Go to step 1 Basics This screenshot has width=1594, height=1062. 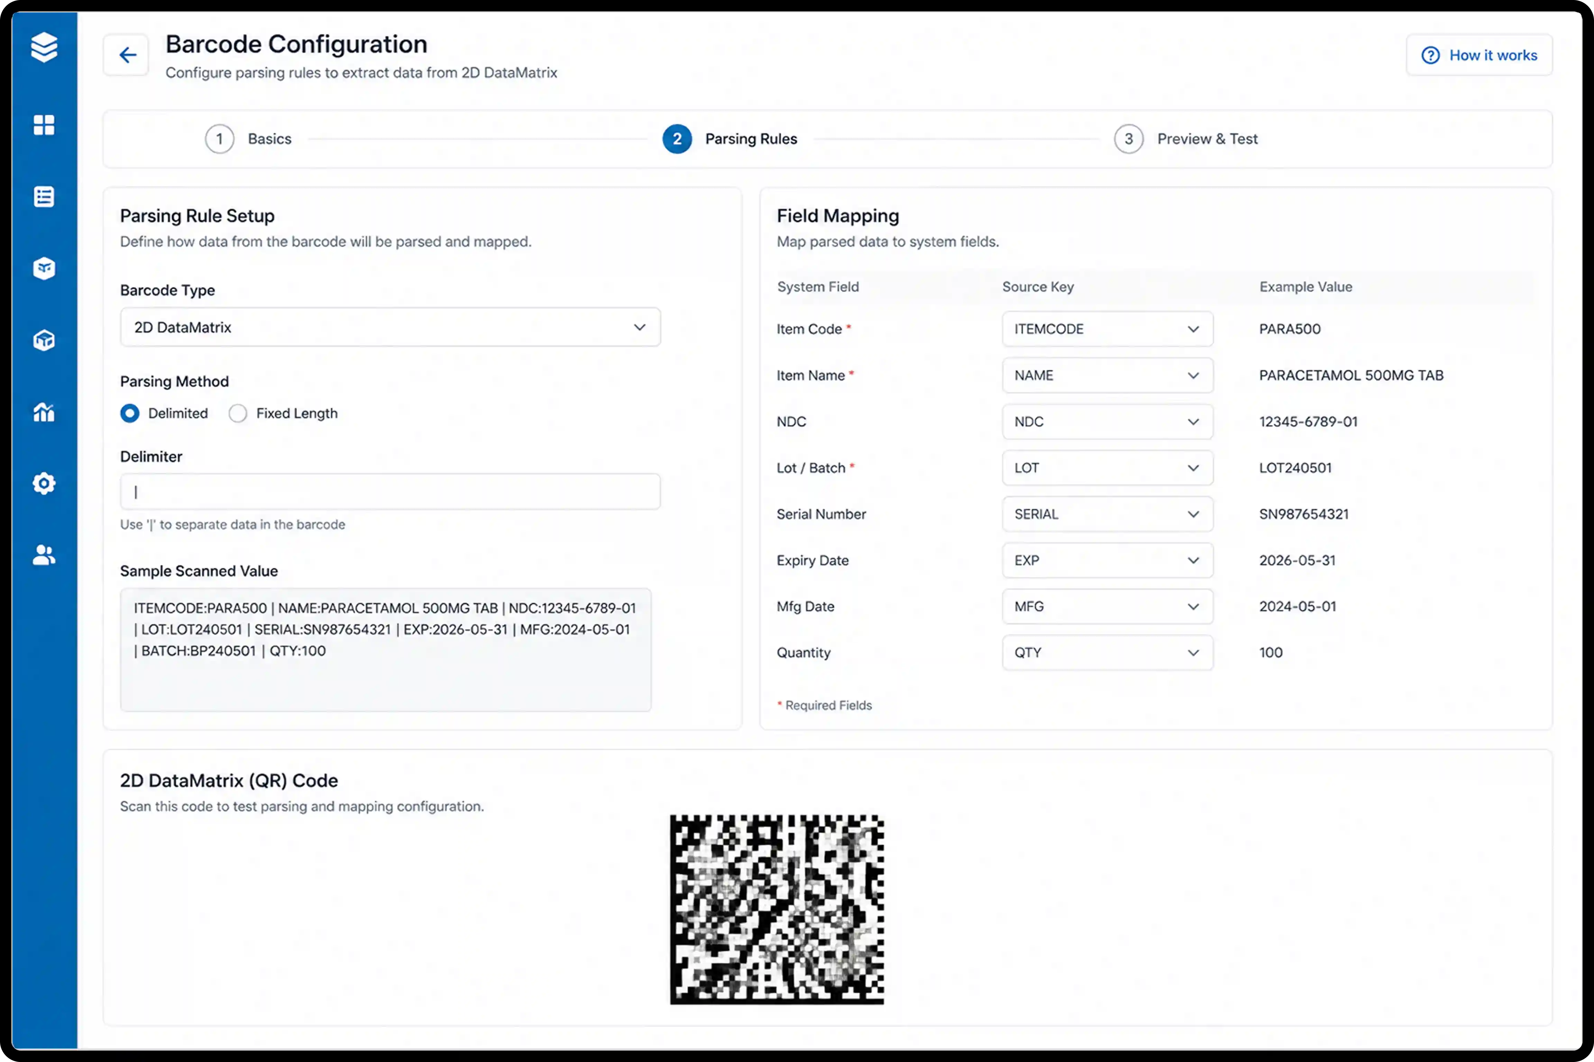pyautogui.click(x=248, y=139)
